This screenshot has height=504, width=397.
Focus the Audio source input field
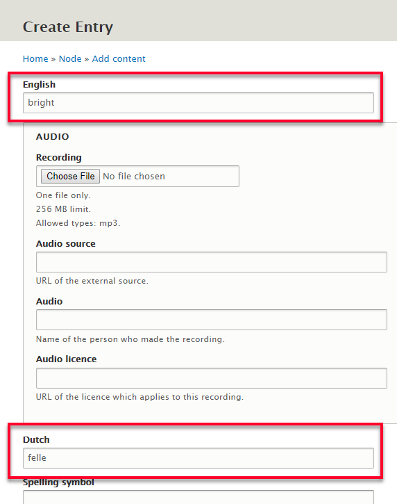212,262
